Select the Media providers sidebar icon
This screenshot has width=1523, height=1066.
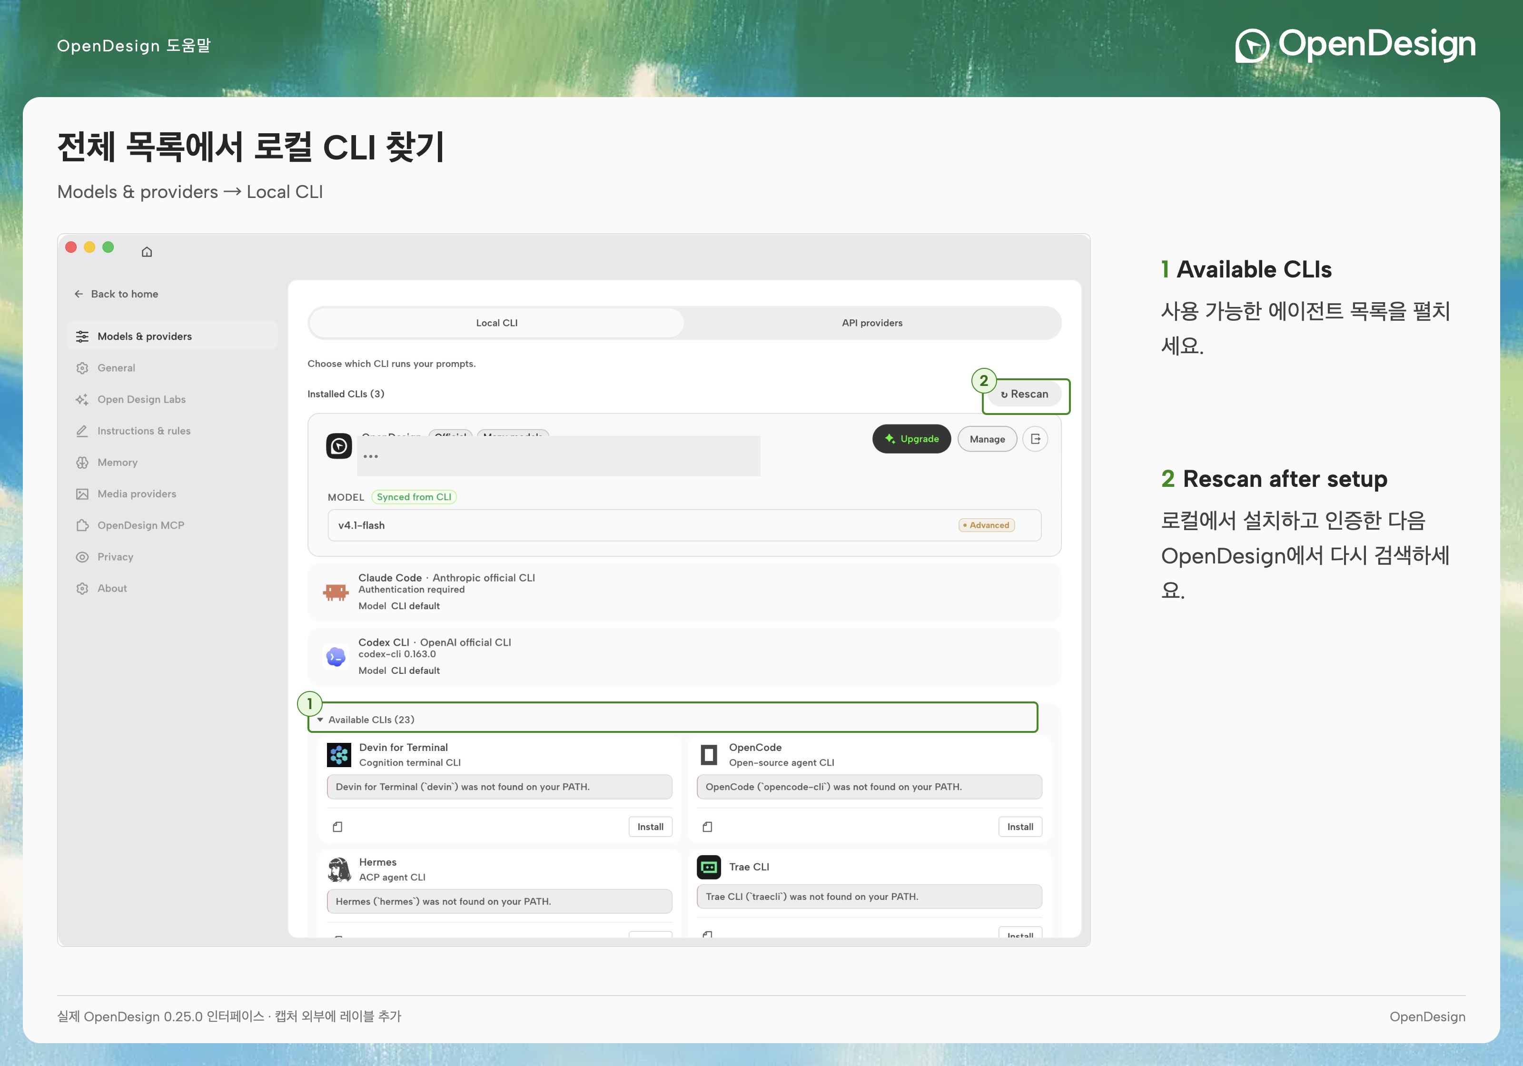click(x=82, y=494)
